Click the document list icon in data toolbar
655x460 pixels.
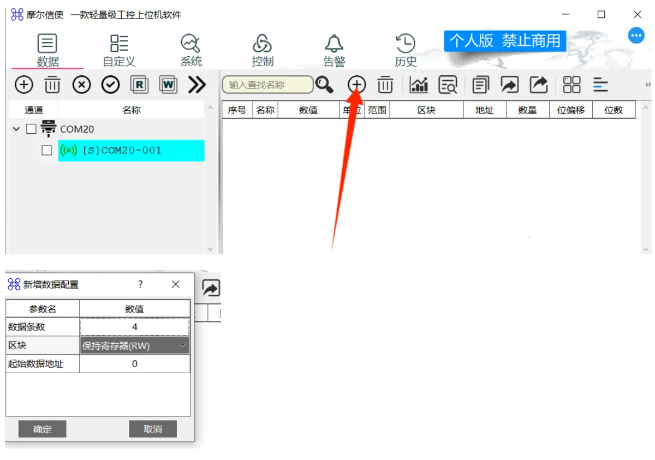click(x=481, y=85)
